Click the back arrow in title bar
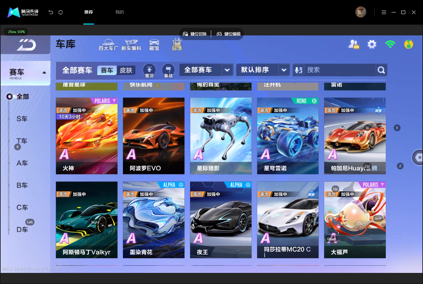 [51, 12]
